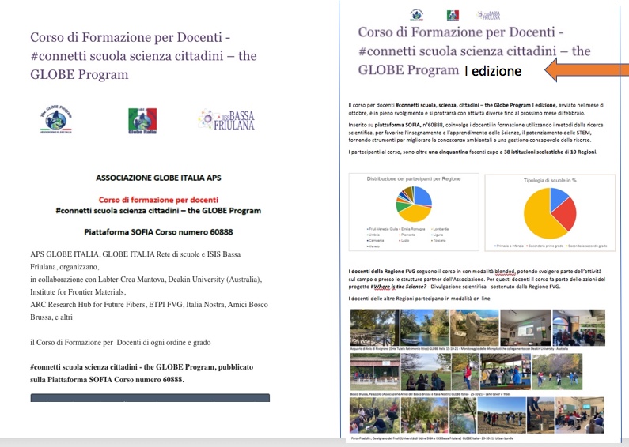Click the blue slice of the school type pie

[558, 198]
